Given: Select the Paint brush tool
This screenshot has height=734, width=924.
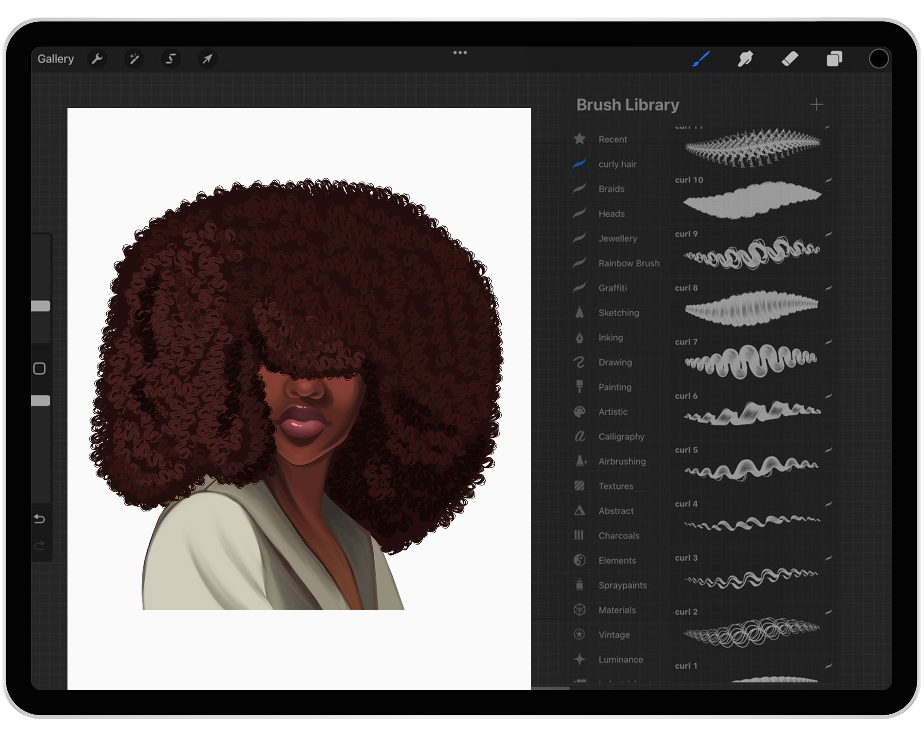Looking at the screenshot, I should (701, 59).
